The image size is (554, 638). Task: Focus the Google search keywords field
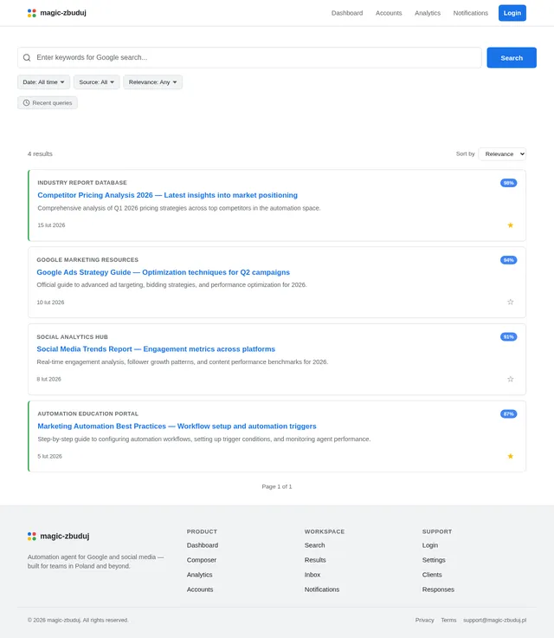(249, 58)
